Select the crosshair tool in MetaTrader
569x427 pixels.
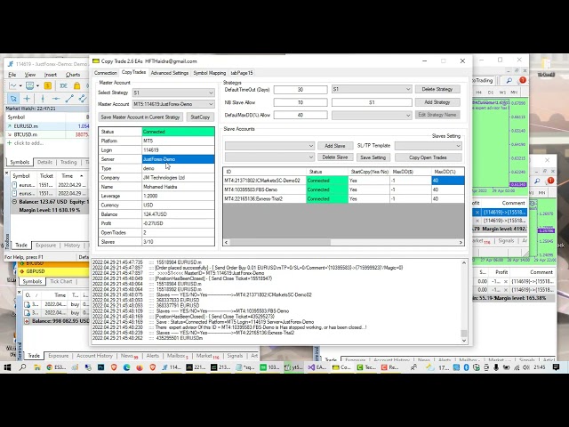28,99
